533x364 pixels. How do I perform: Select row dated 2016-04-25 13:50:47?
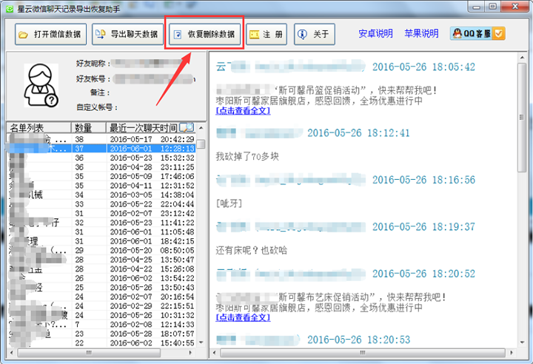tap(101, 260)
